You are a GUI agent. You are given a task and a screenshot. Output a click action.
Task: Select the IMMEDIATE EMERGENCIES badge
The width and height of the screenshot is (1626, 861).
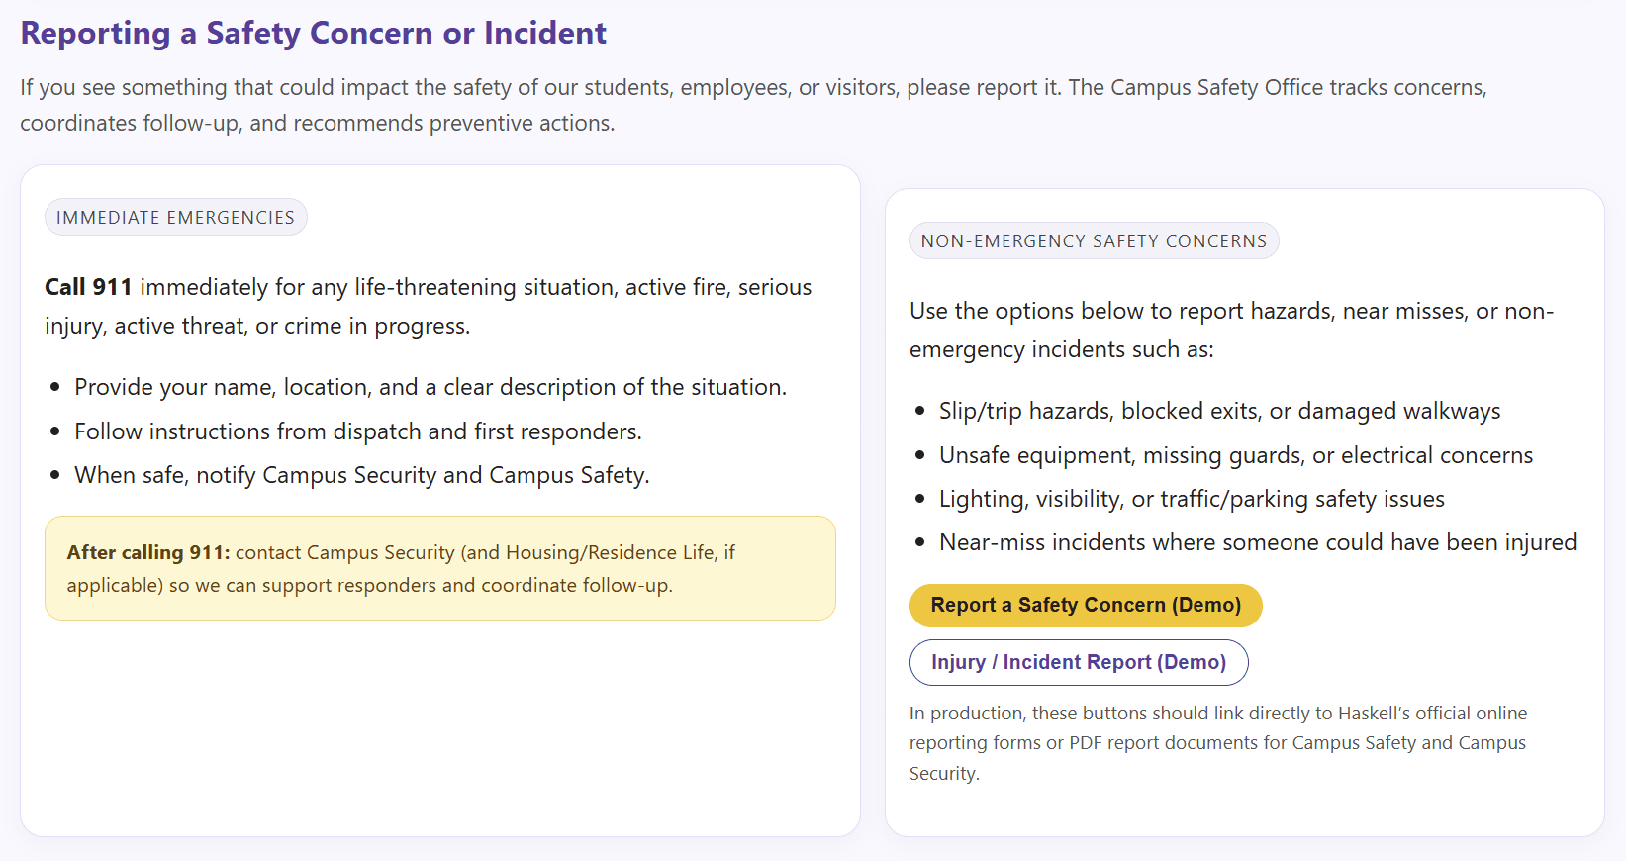click(x=175, y=218)
